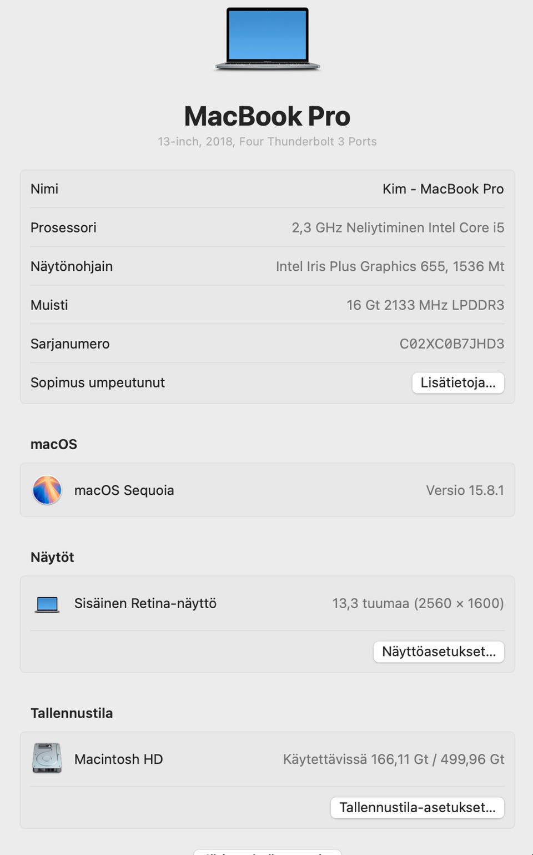Open Lisätietoja for the expired coverage
This screenshot has width=533, height=855.
[458, 383]
